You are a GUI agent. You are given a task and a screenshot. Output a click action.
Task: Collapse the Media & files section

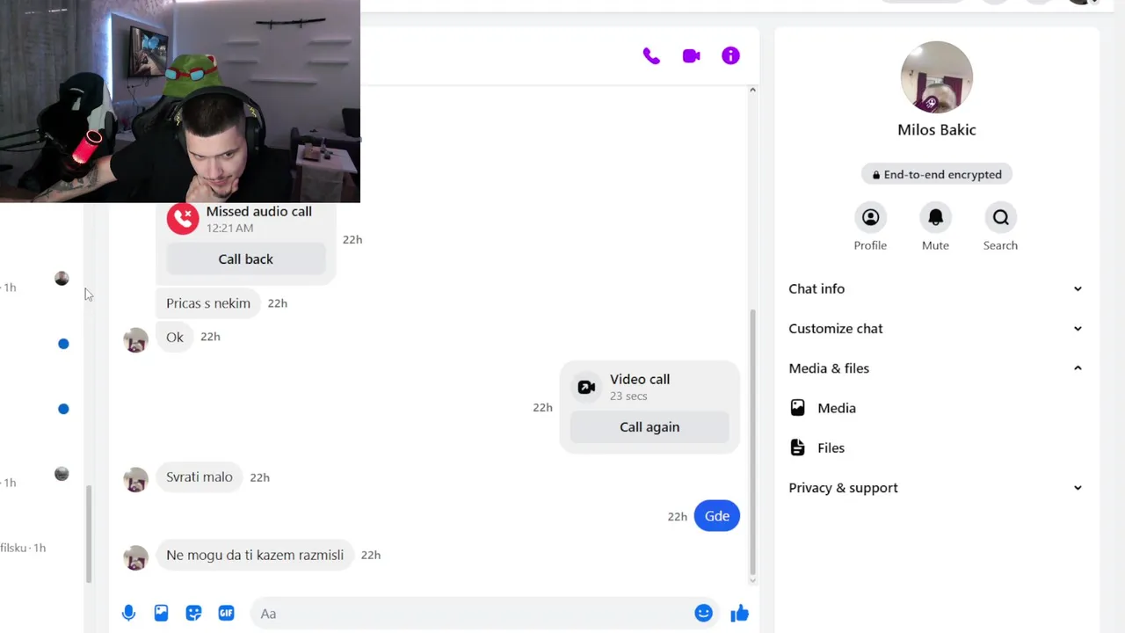coord(935,368)
